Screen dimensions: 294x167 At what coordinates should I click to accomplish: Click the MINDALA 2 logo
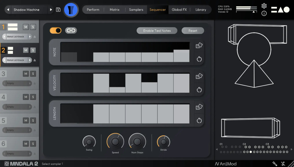[21, 164]
